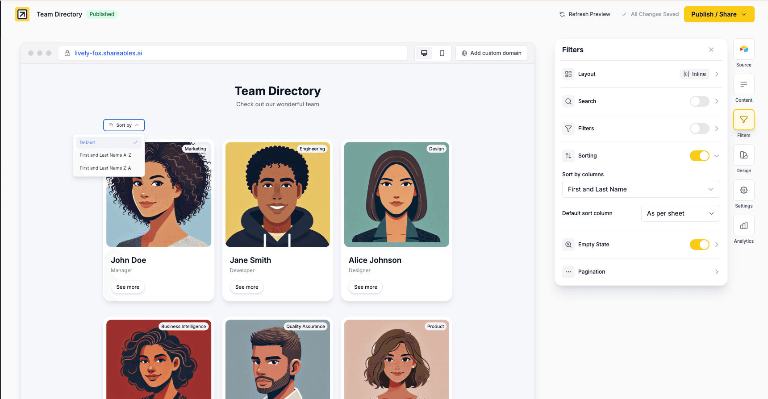
Task: Open the Content panel icon
Action: (x=743, y=85)
